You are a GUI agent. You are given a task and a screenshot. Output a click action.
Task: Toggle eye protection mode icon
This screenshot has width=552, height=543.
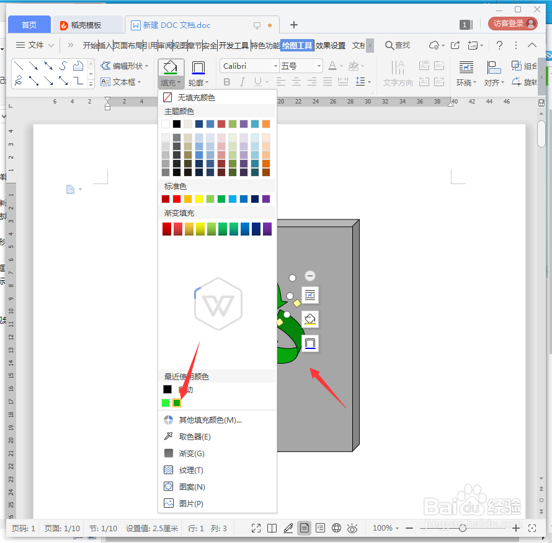352,528
